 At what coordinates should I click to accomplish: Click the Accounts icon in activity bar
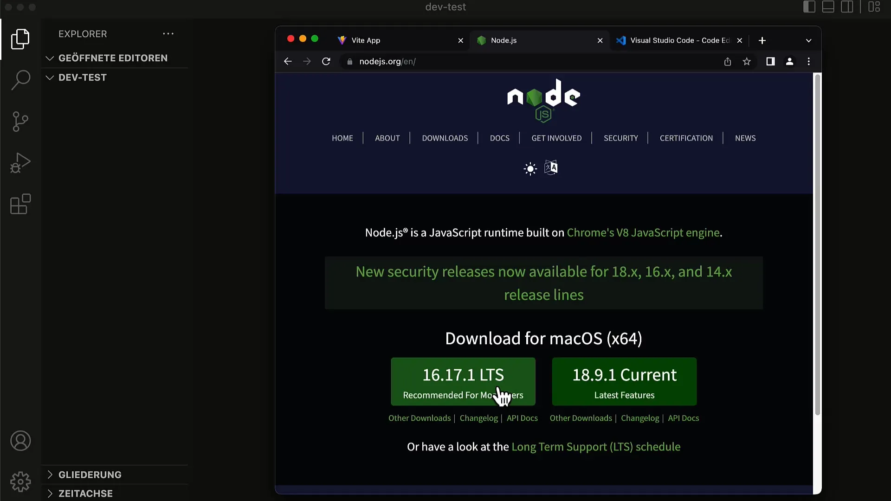20,441
